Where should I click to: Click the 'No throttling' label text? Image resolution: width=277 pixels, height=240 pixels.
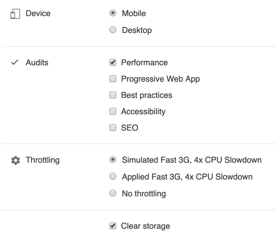coord(144,193)
